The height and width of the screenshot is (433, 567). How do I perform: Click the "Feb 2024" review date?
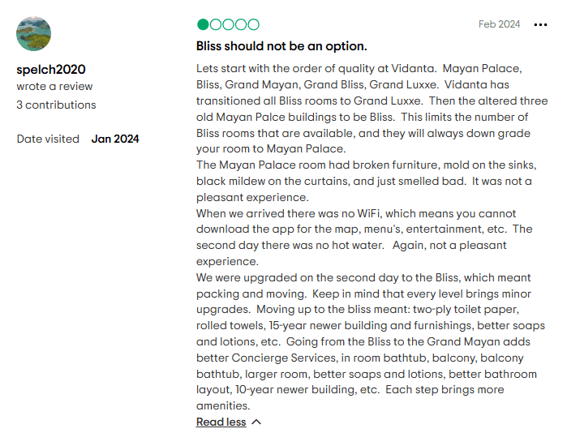pos(499,24)
